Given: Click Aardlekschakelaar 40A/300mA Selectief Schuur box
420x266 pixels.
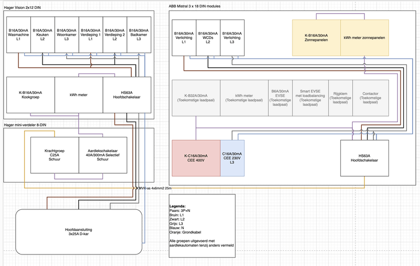Looking at the screenshot, I should (103, 155).
